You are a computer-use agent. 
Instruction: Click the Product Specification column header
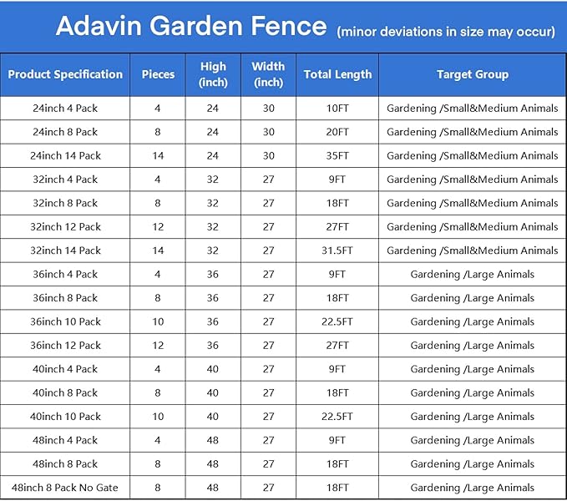pyautogui.click(x=65, y=74)
